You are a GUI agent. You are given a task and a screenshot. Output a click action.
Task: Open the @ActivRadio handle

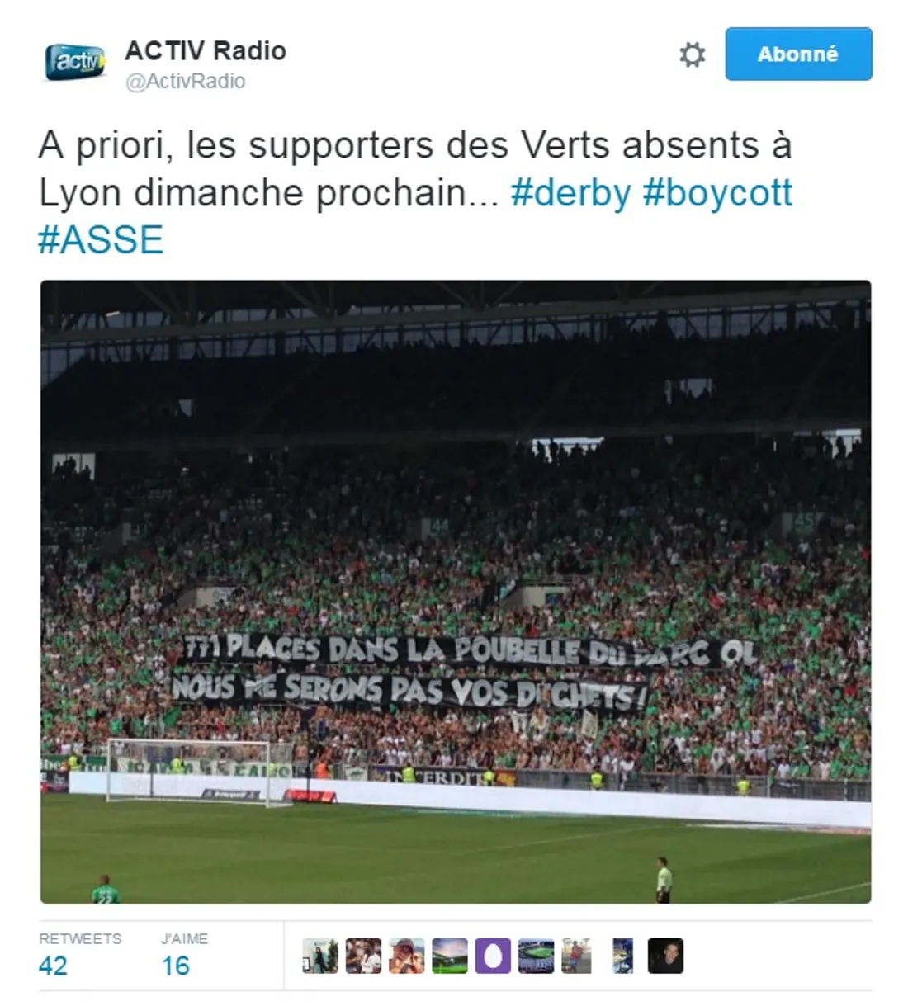click(x=185, y=81)
